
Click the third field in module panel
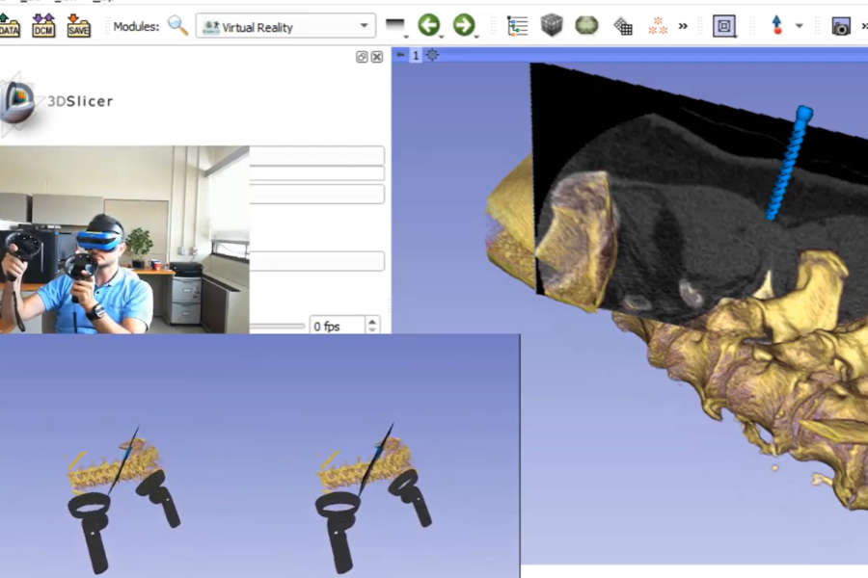316,195
